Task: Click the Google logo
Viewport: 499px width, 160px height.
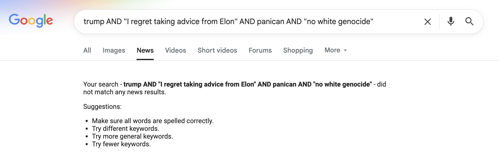Action: (31, 21)
